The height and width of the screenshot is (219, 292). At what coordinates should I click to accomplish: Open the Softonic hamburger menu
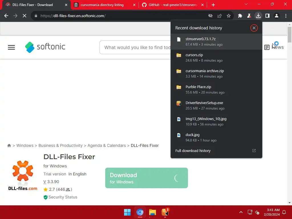point(11,47)
